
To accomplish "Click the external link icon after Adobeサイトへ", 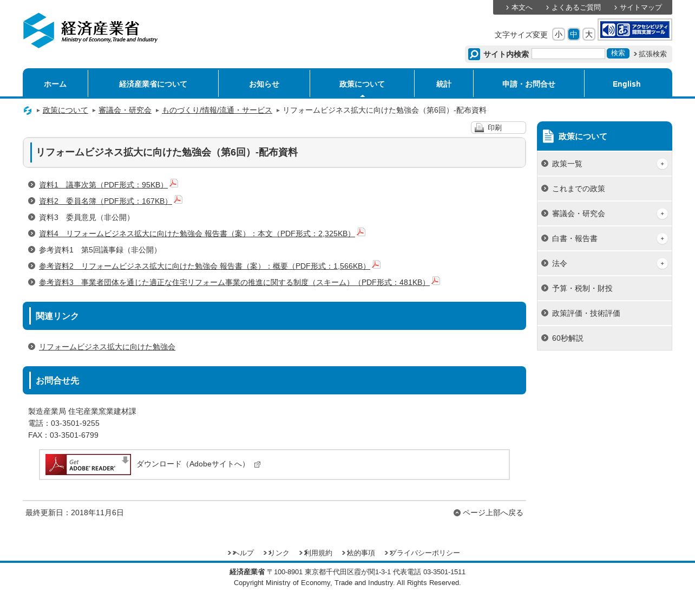I will click(x=258, y=465).
